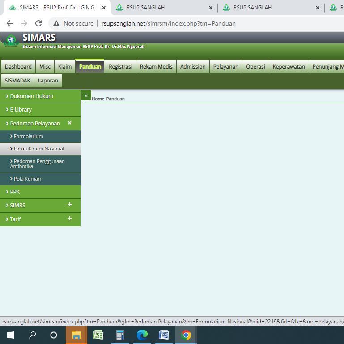344x344 pixels.
Task: Open the Registrasi menu
Action: (x=120, y=67)
